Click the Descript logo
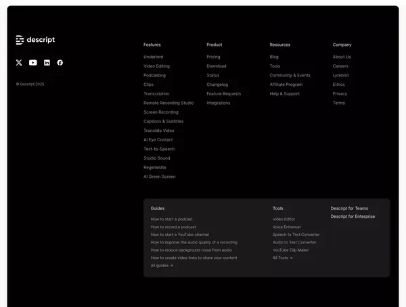This screenshot has width=406, height=307. pyautogui.click(x=35, y=40)
